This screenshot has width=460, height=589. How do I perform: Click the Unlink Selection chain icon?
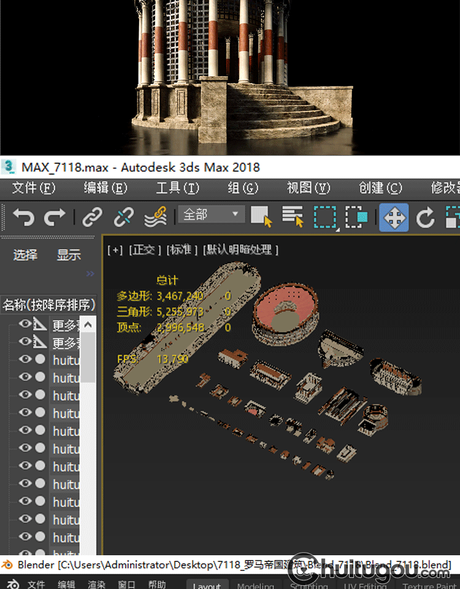click(x=124, y=217)
